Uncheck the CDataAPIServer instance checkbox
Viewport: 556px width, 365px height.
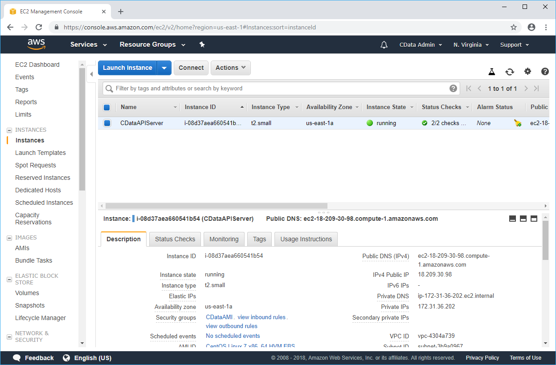(x=107, y=123)
